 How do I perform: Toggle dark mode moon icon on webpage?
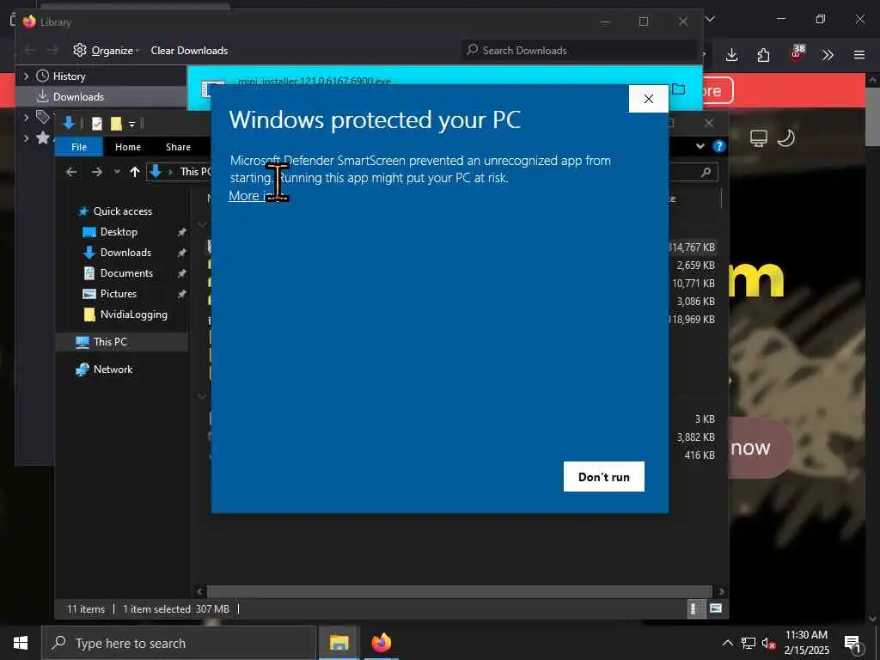click(x=787, y=138)
